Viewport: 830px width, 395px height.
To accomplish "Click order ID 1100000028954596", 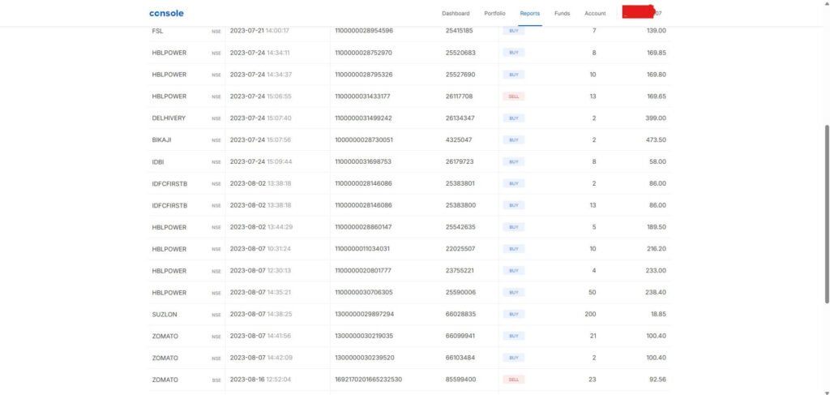I will point(364,31).
